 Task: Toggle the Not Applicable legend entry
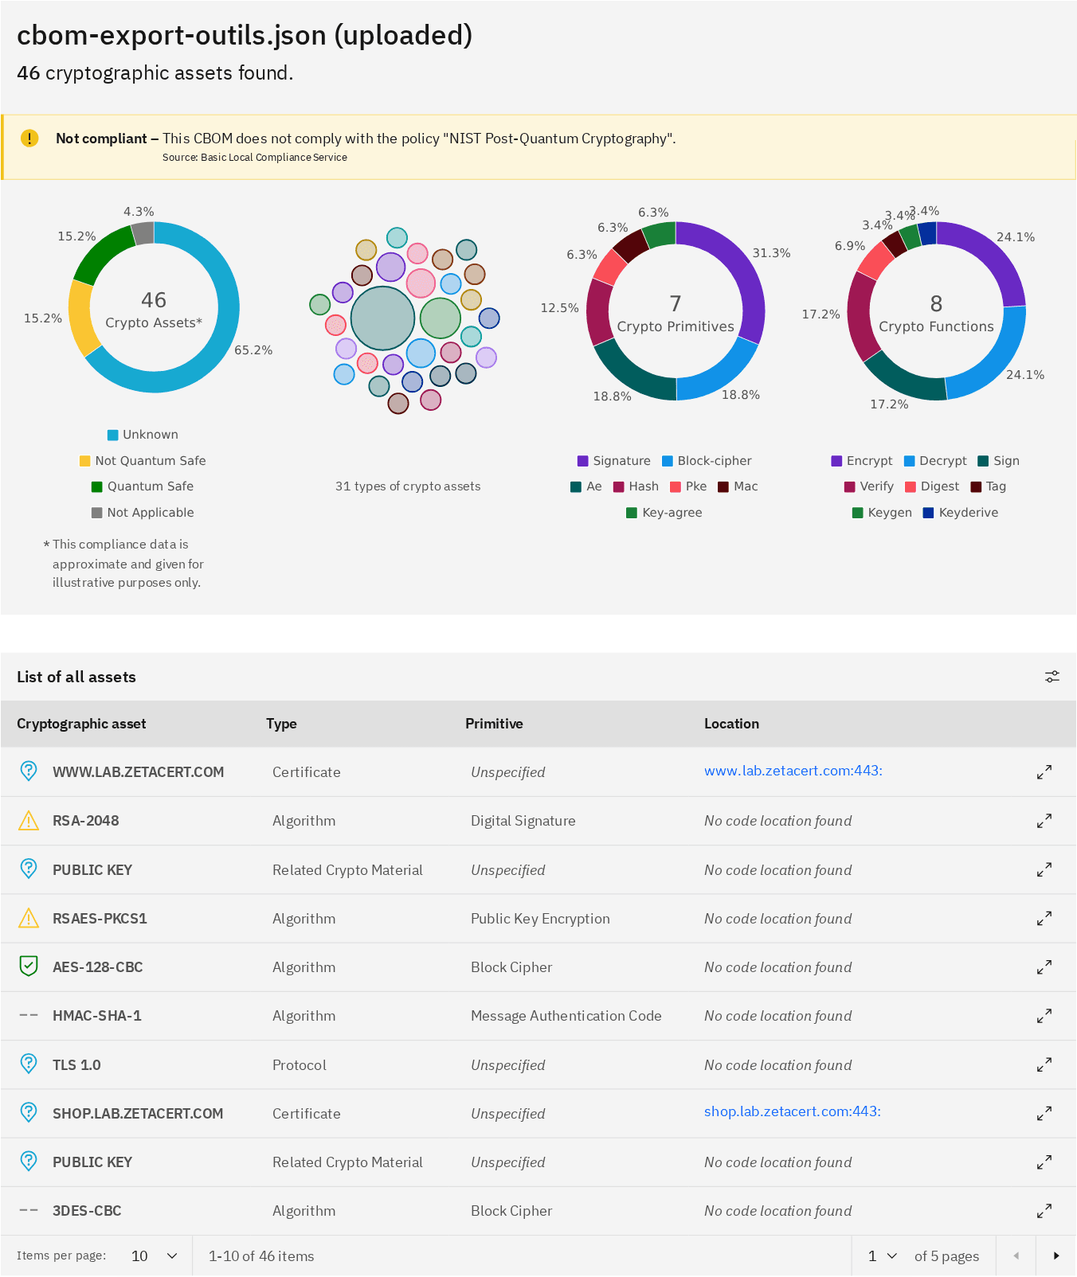coord(143,513)
